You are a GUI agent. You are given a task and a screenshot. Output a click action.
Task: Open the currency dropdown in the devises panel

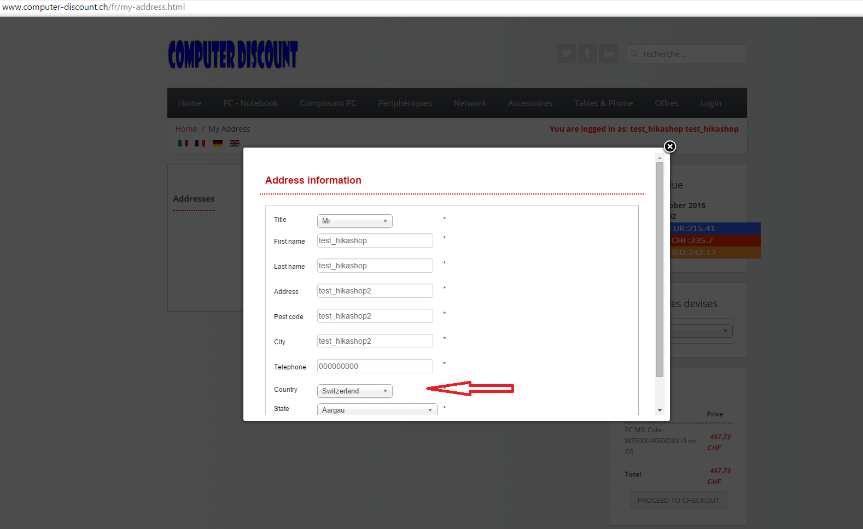point(702,331)
